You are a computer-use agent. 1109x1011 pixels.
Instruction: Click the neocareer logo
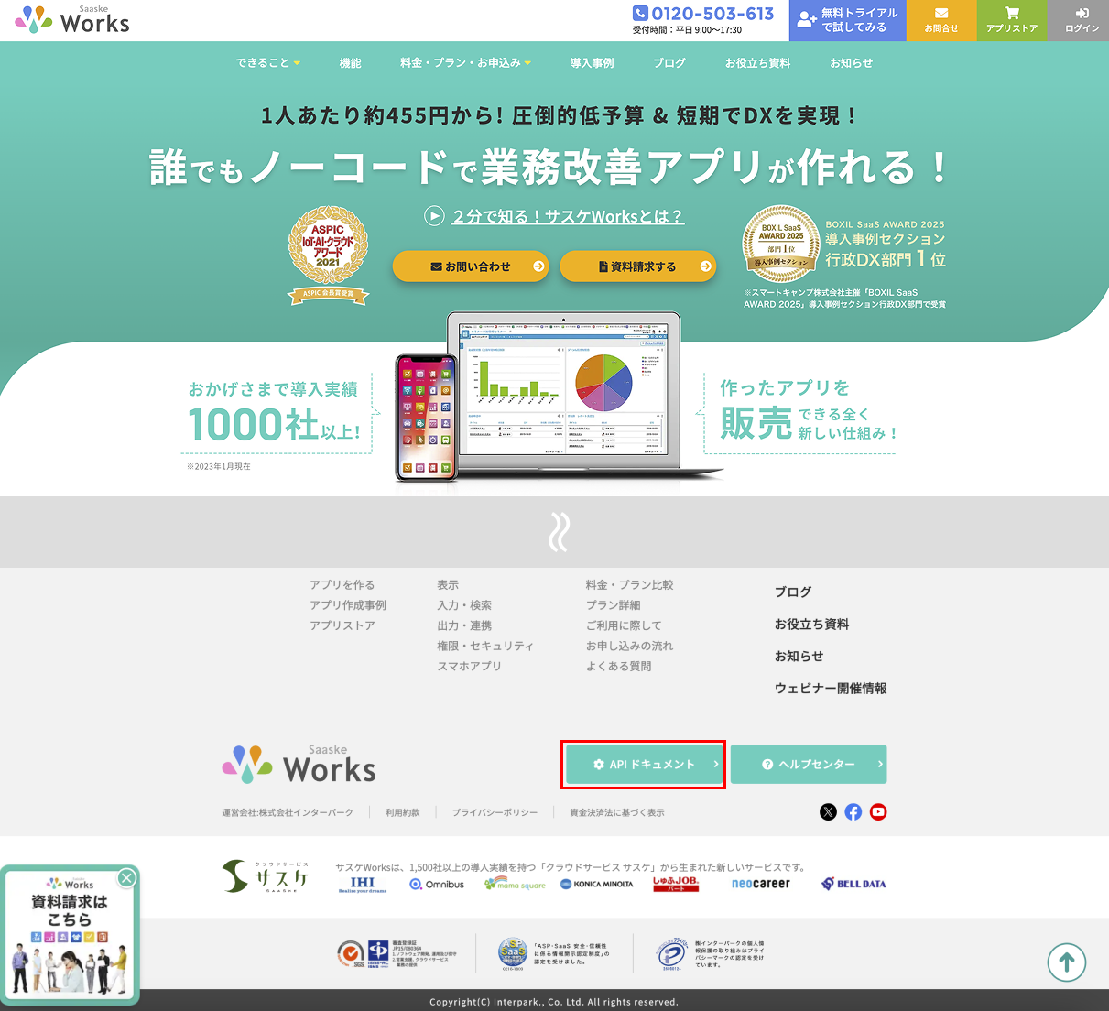[760, 884]
